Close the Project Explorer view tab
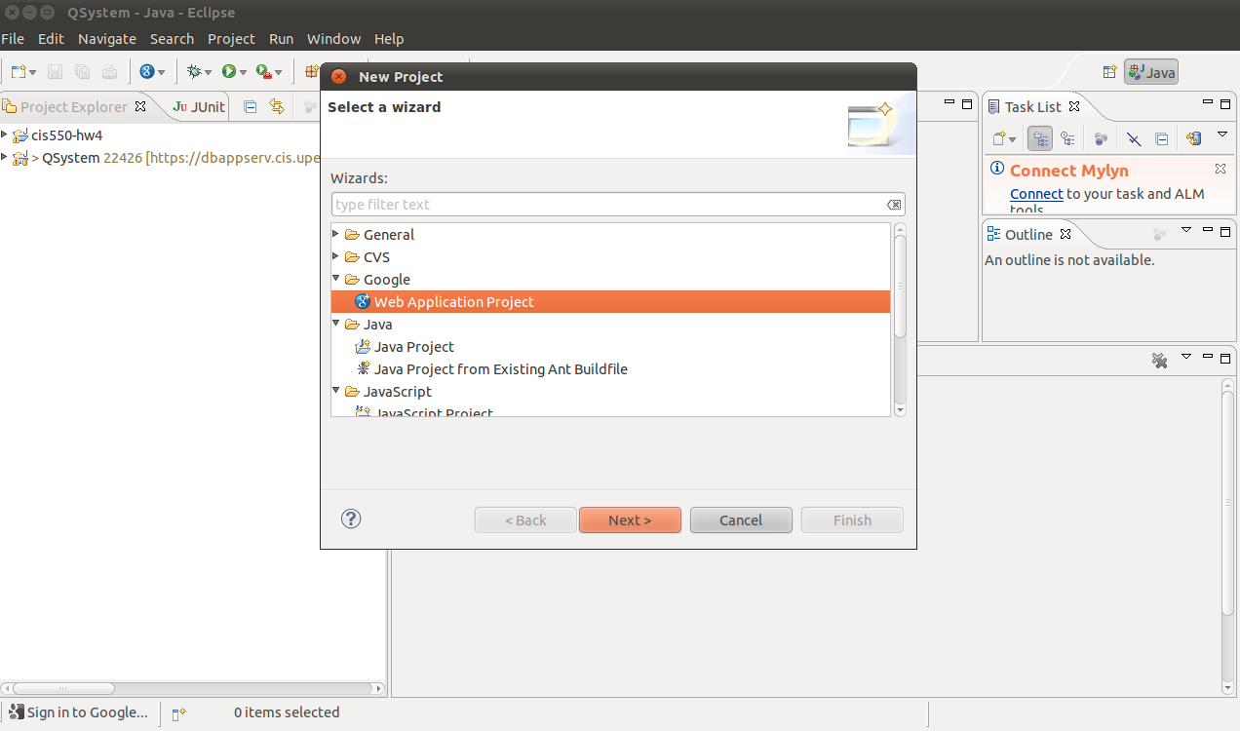Image resolution: width=1240 pixels, height=731 pixels. 140,106
